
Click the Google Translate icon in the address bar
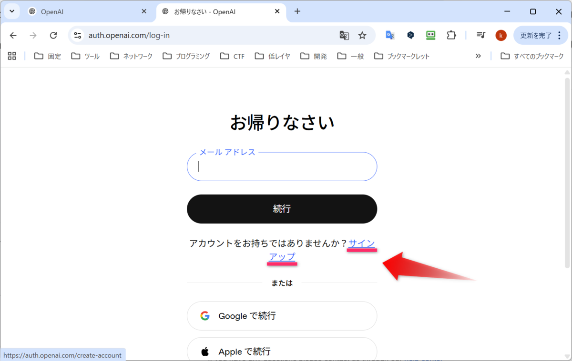(344, 35)
